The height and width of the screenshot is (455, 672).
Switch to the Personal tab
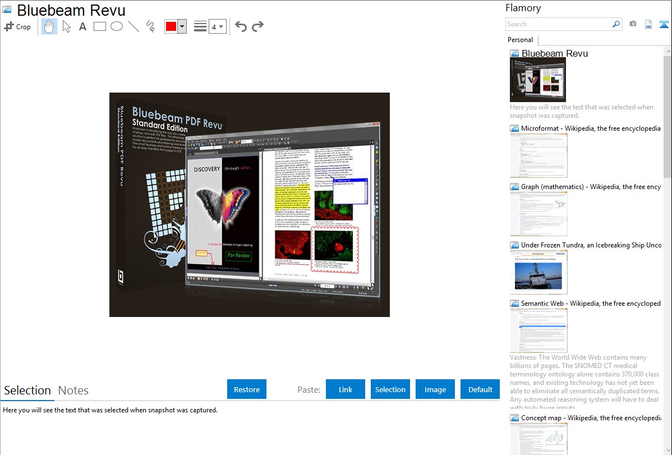pos(521,40)
